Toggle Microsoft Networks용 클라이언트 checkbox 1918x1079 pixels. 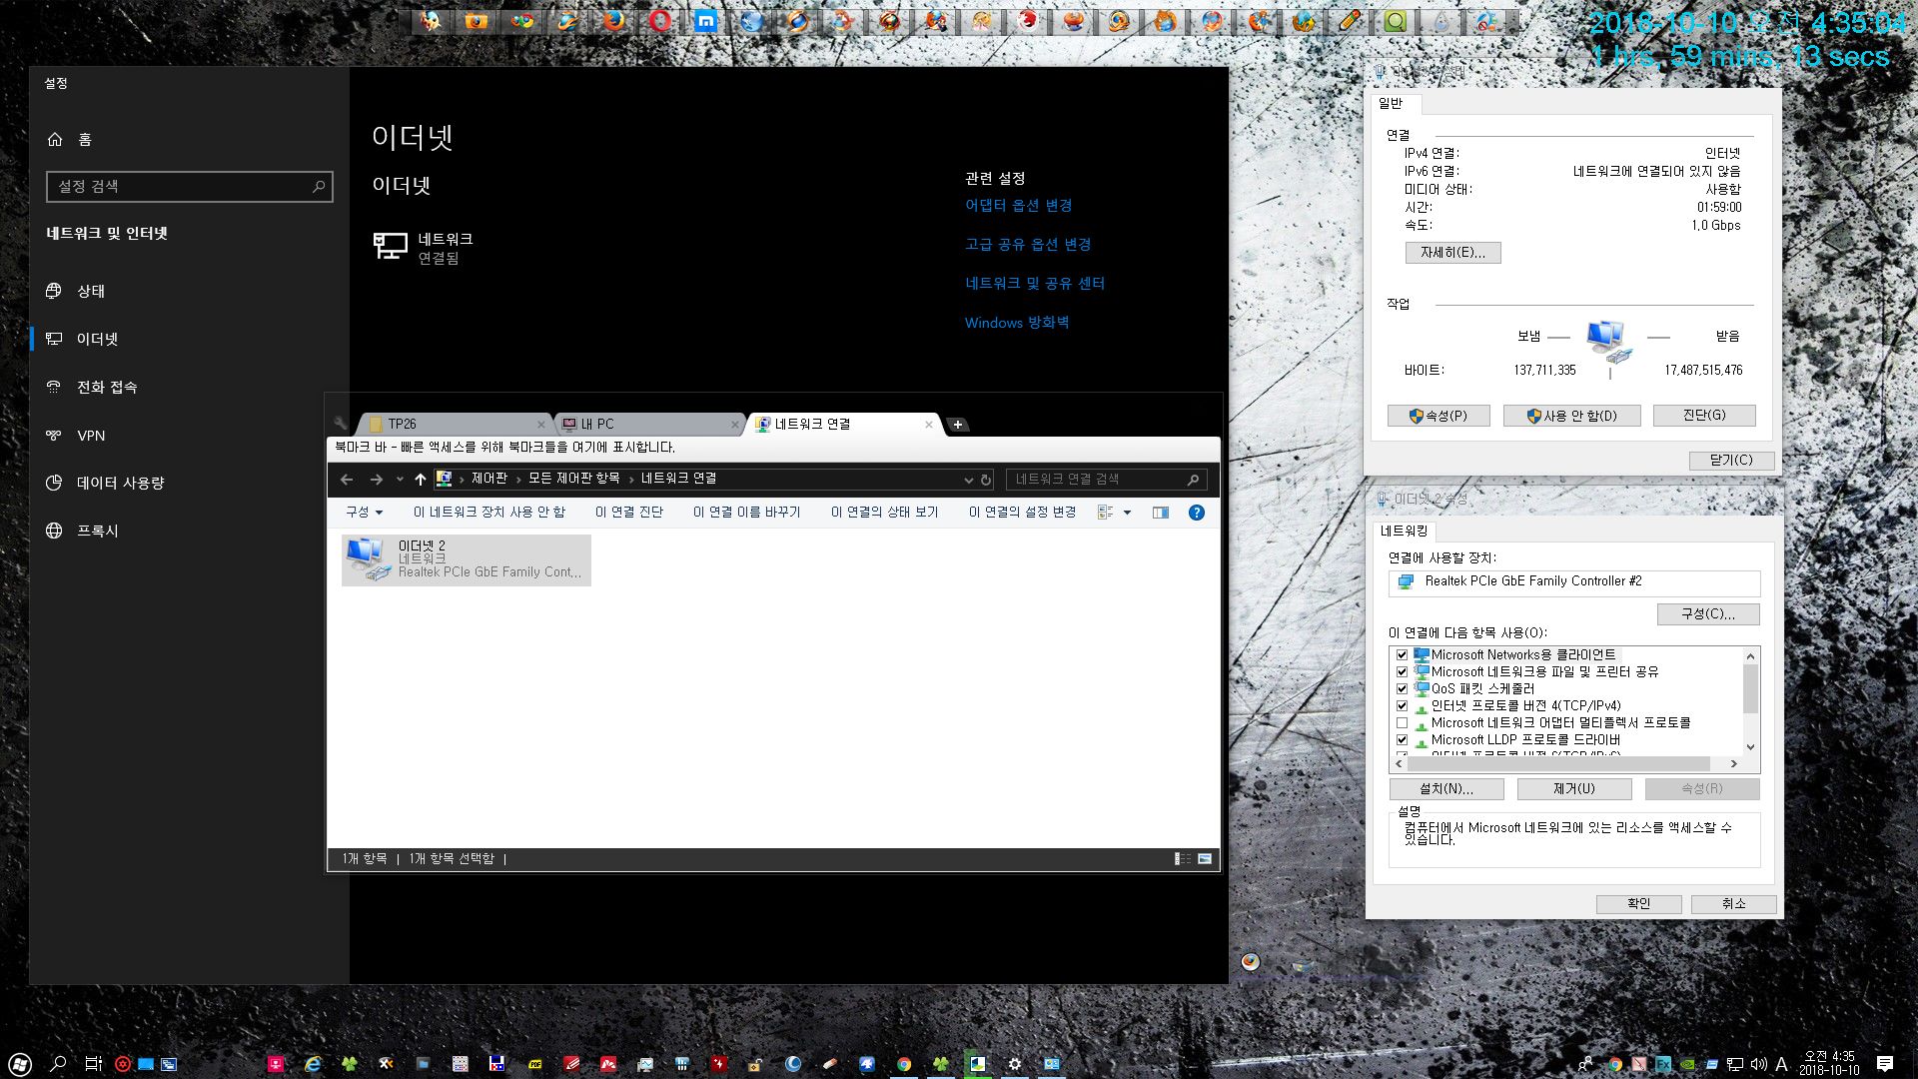click(x=1402, y=655)
